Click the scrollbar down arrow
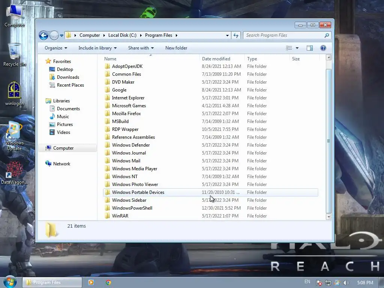 tap(328, 217)
